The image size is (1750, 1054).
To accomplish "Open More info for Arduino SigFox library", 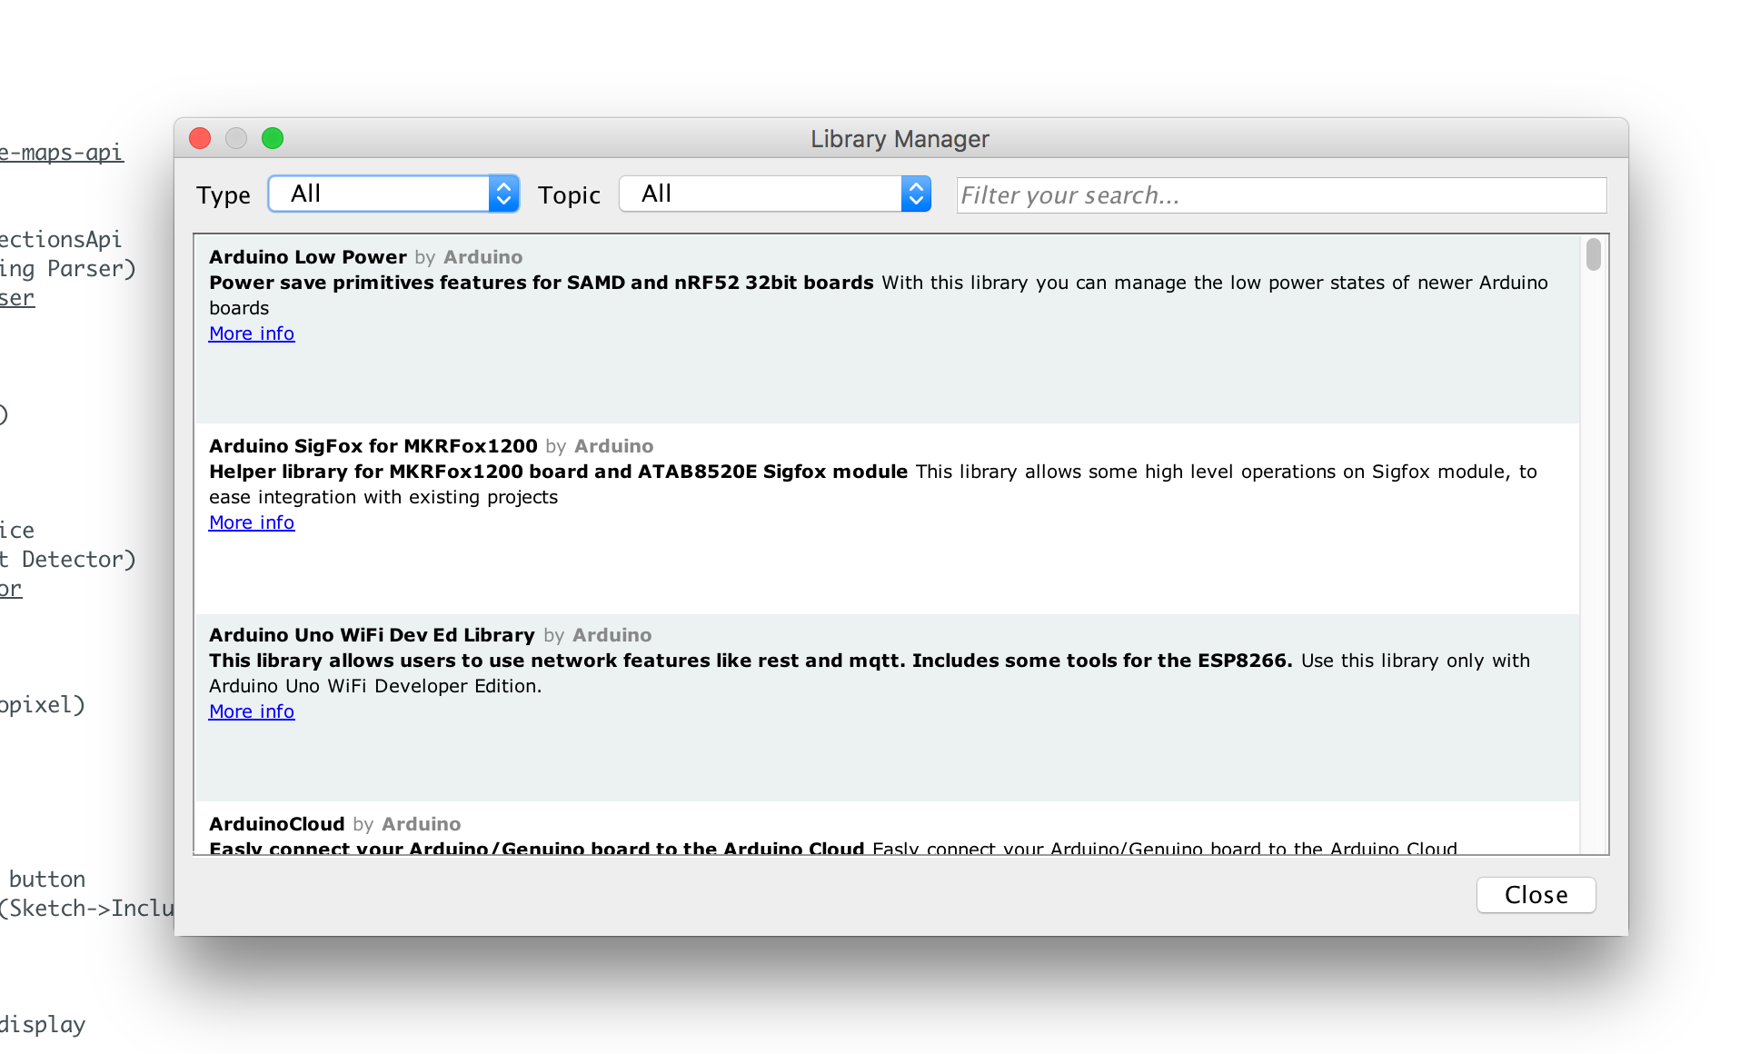I will coord(252,522).
